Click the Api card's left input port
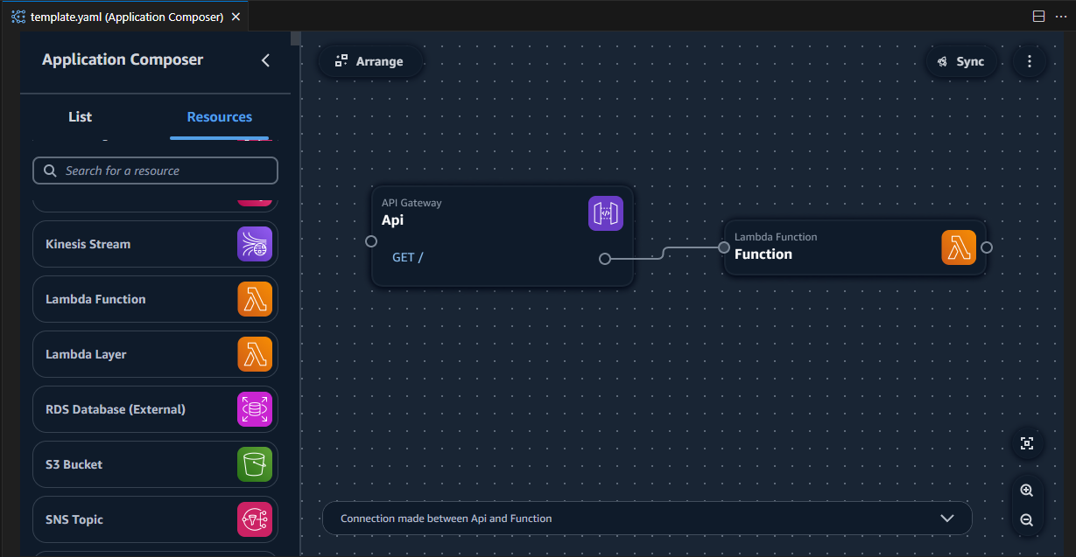Screen dimensions: 1076x557 coord(371,241)
